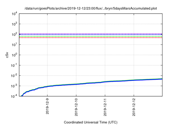The width and height of the screenshot is (179, 125).
Task: Click the 10^1 y-axis tick label
Action: [14, 45]
